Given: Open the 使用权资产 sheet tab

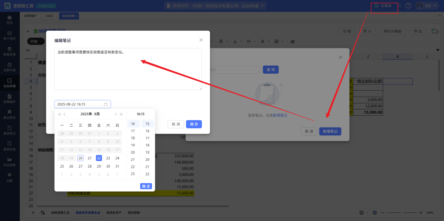Looking at the screenshot, I should coord(114,212).
